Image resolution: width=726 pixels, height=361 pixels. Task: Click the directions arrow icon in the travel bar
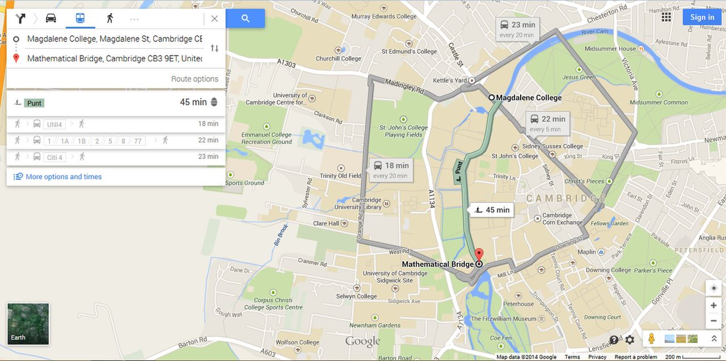[x=20, y=18]
